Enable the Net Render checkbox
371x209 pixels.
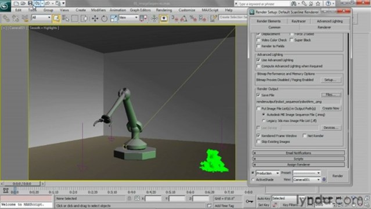coord(304,136)
